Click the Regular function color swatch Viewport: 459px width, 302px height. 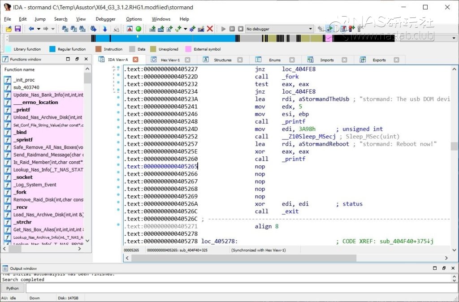(x=52, y=49)
